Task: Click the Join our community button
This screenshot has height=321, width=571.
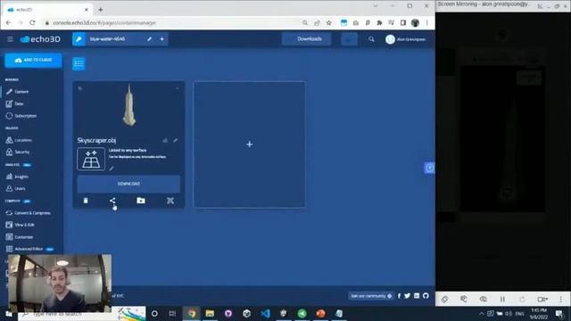Action: click(x=371, y=296)
